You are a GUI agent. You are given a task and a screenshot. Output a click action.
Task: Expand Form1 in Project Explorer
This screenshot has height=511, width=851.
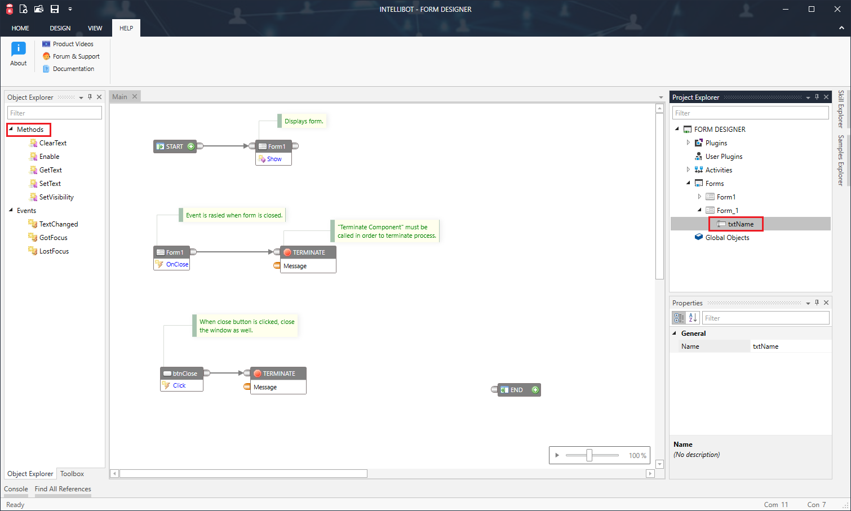699,196
